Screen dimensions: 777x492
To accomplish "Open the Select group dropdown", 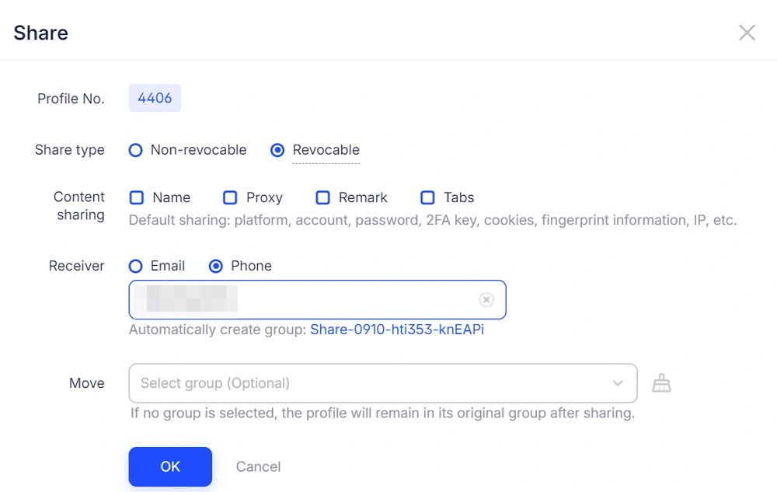I will pos(382,383).
